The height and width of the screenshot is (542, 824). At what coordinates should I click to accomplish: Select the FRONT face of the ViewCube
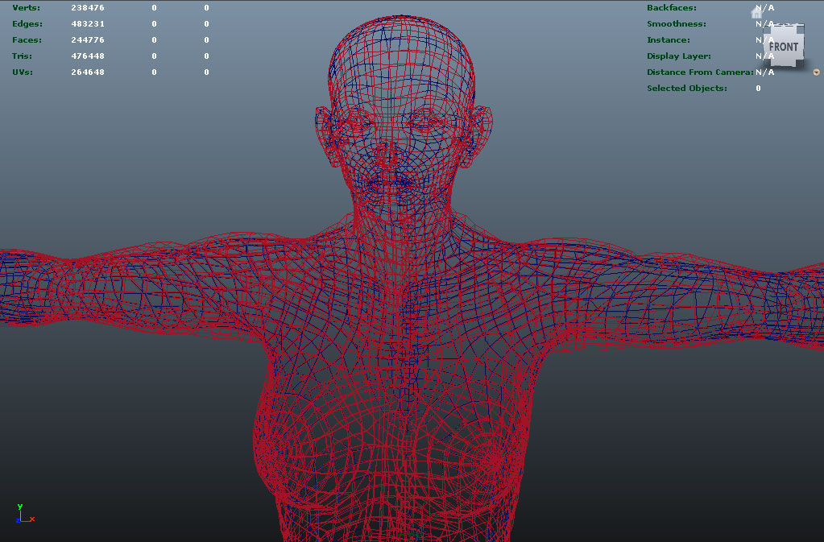pyautogui.click(x=783, y=47)
